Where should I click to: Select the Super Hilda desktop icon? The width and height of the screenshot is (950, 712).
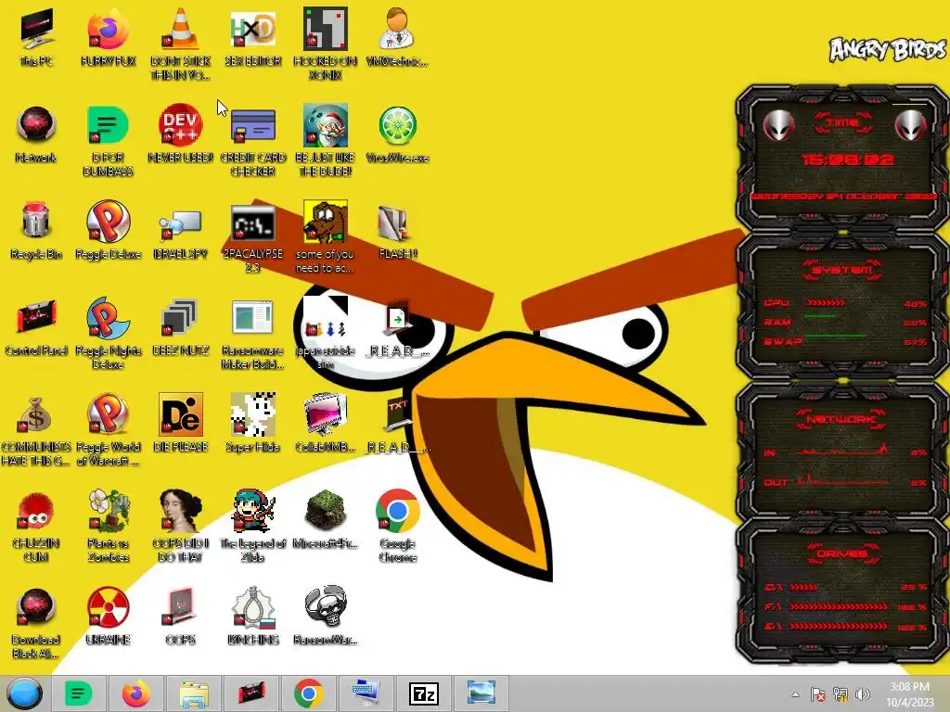click(252, 423)
